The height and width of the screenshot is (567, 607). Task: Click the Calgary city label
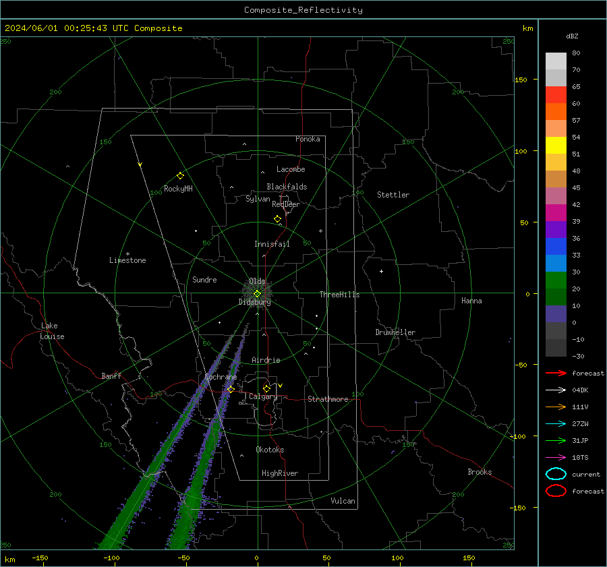tap(263, 396)
